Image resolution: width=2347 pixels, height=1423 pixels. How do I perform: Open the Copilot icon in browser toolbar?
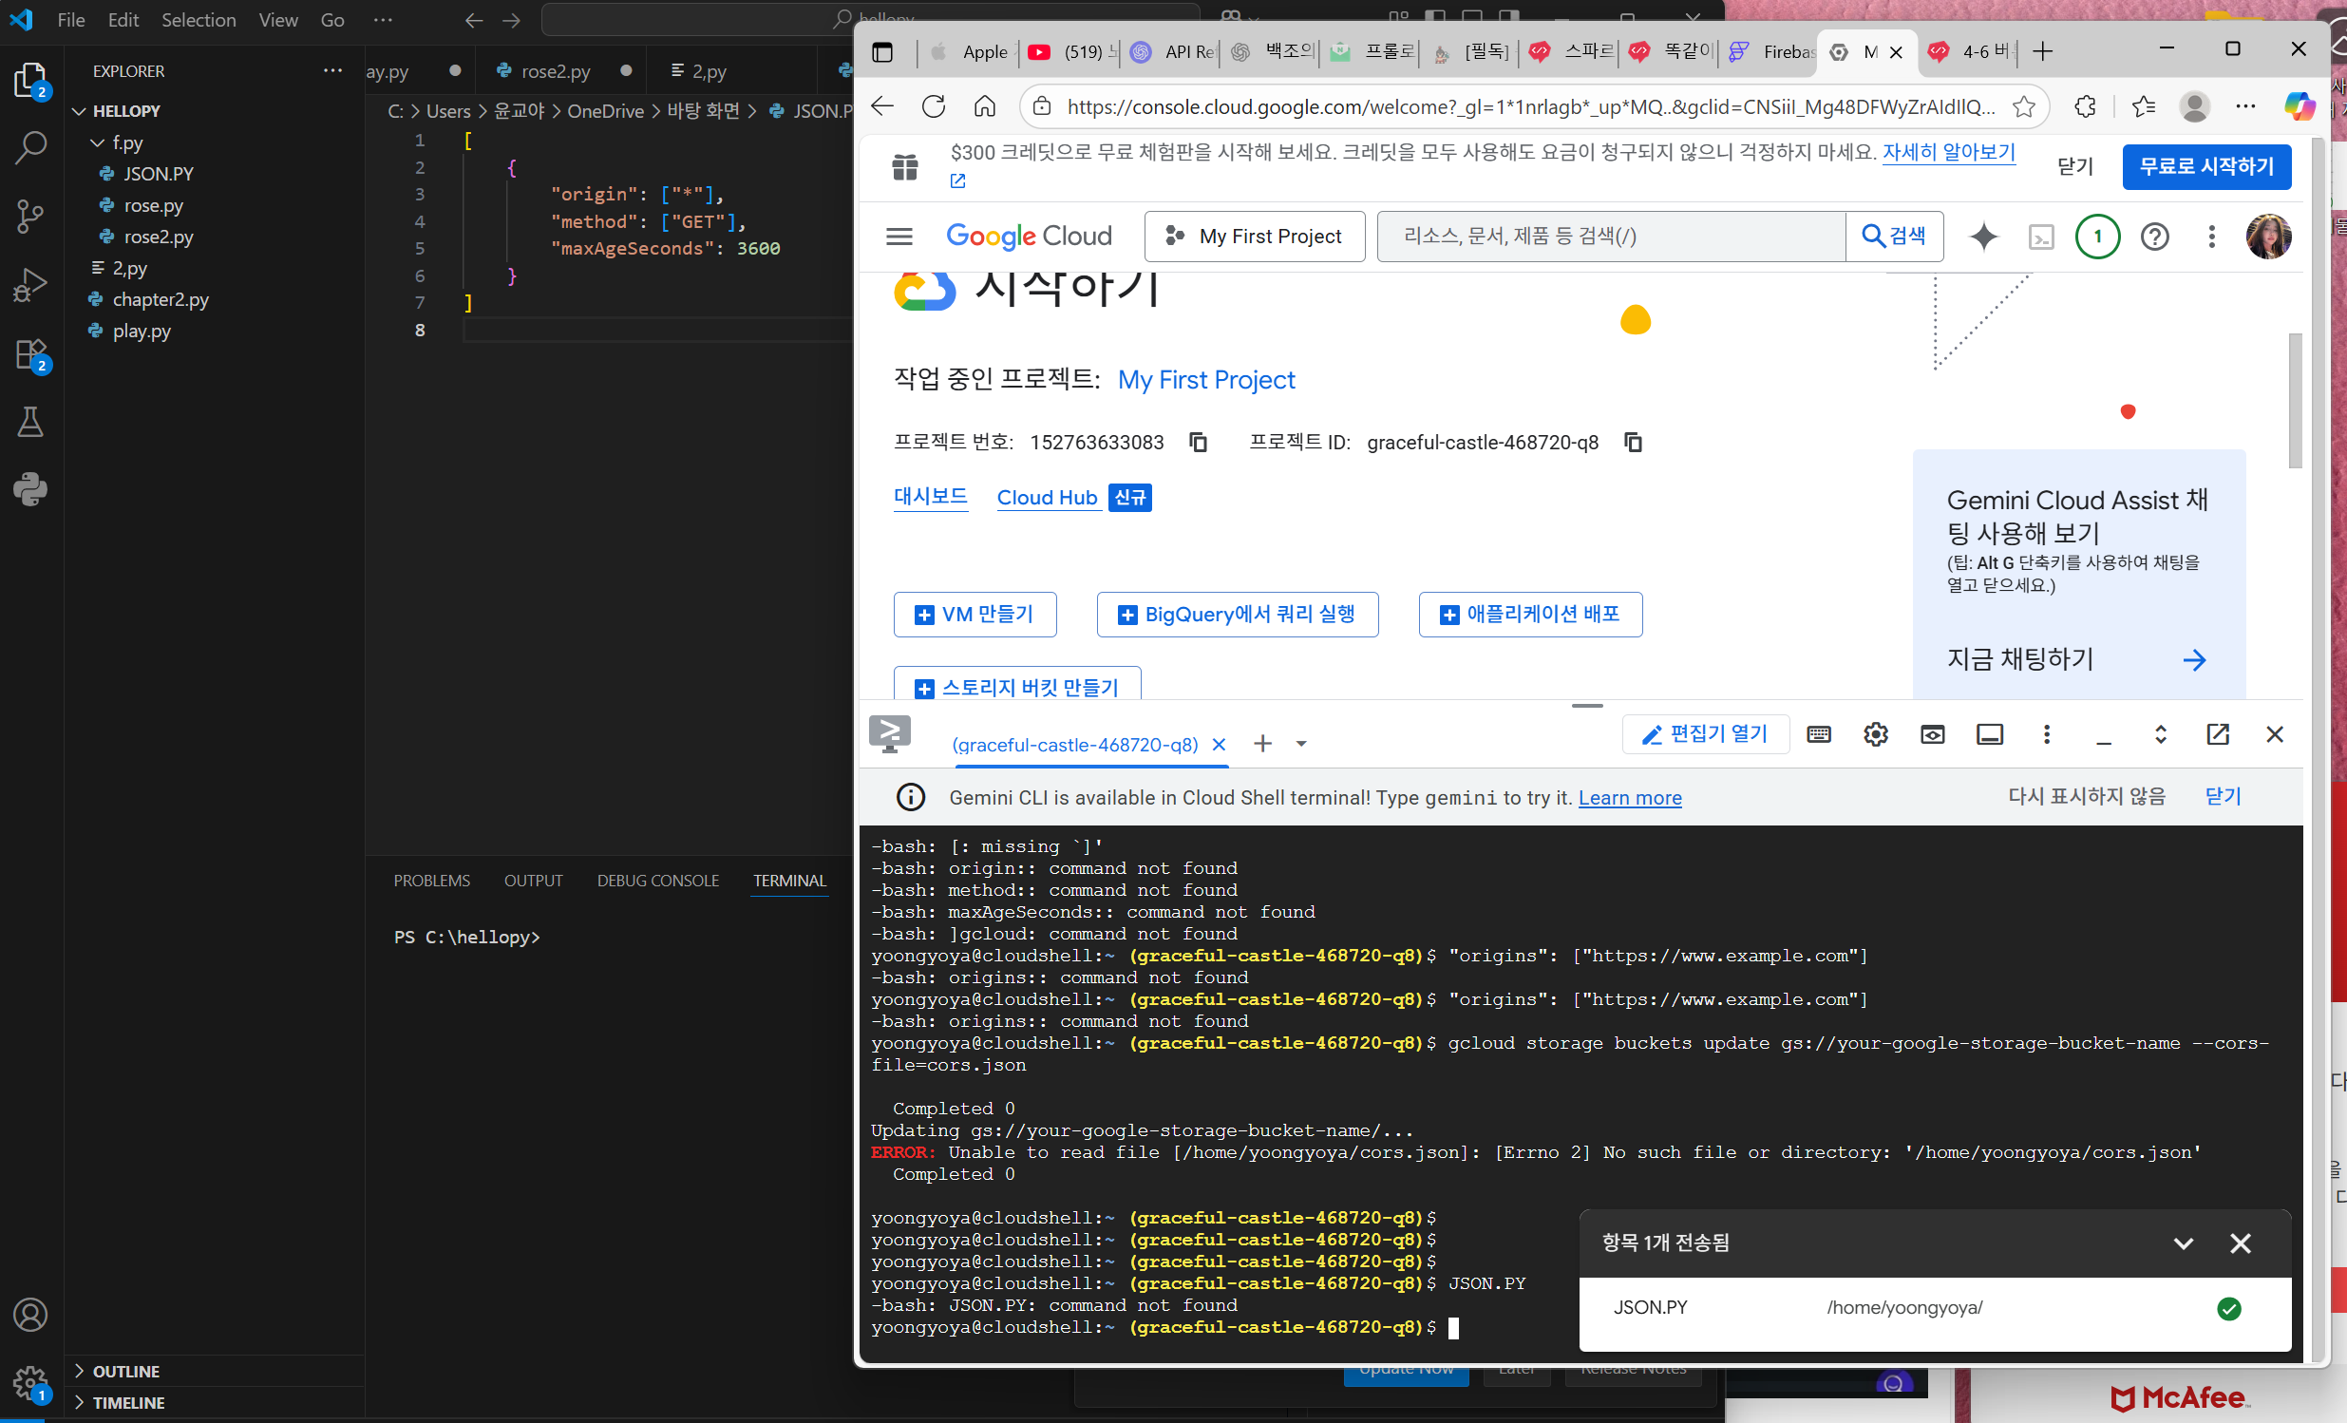[2300, 105]
